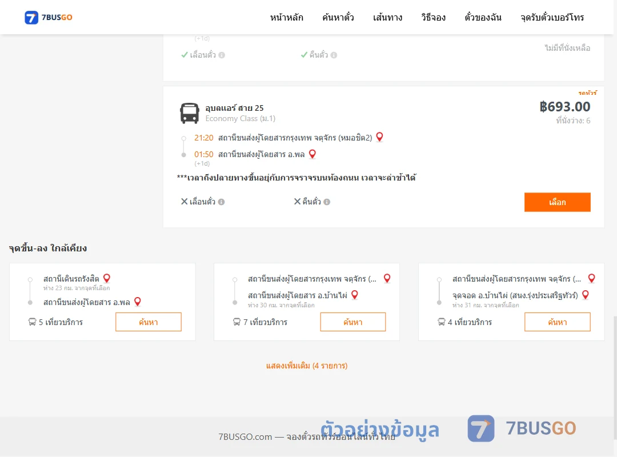617x457 pixels.
Task: Show info for เลื่อนตั๋ว with green check
Action: (x=222, y=55)
